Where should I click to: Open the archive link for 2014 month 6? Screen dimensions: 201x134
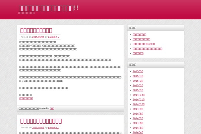138,123
